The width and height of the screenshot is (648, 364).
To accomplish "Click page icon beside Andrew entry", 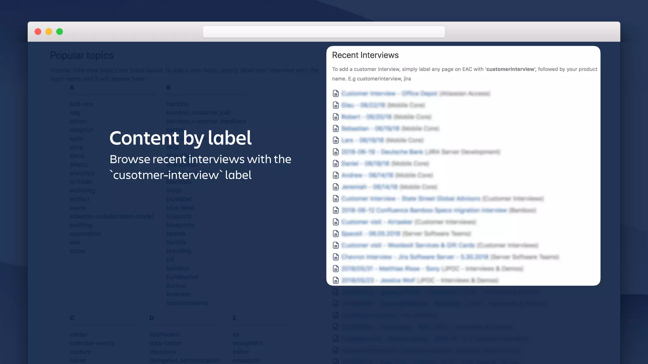I will coord(336,175).
